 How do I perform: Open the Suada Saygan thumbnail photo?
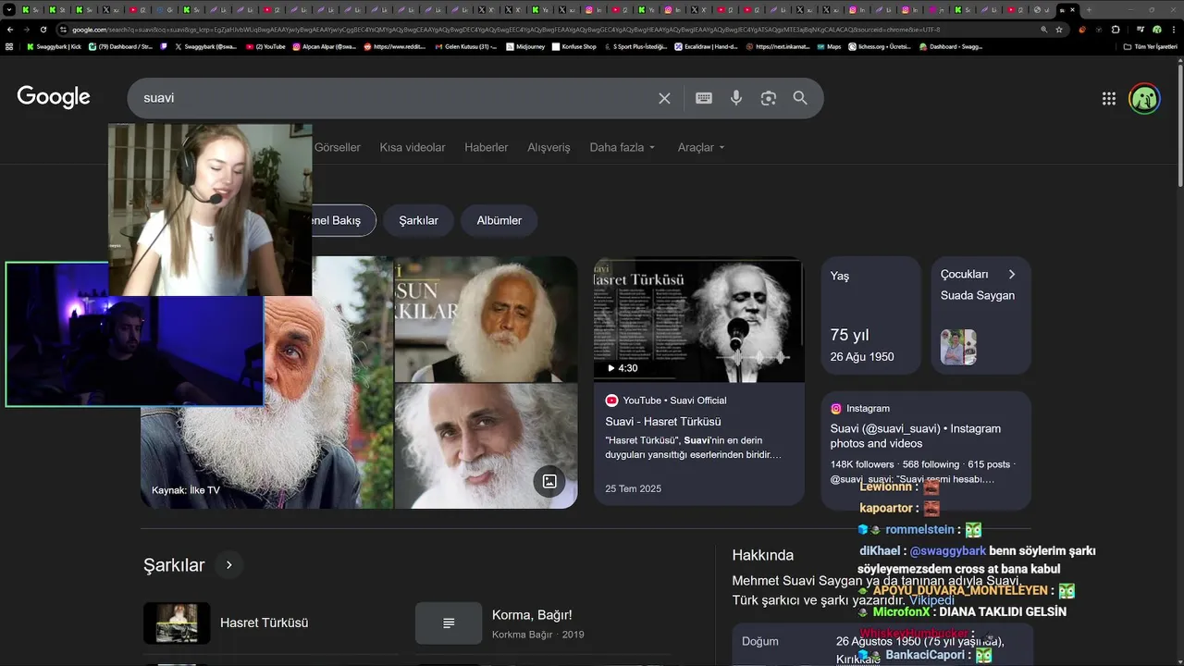pos(958,347)
